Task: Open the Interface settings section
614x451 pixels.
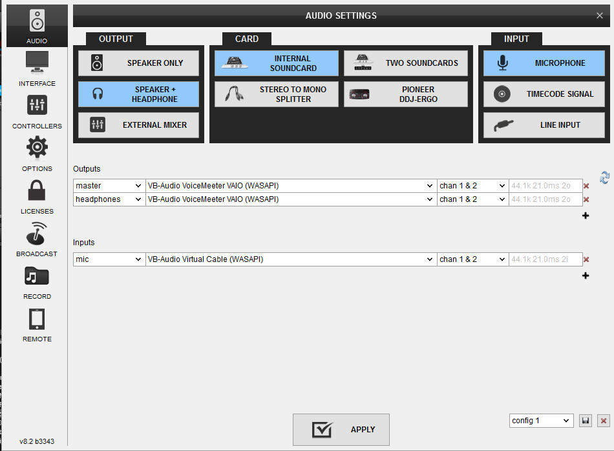Action: (x=37, y=68)
